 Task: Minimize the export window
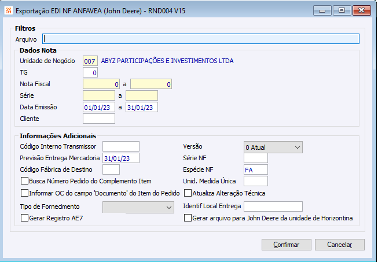coord(323,10)
